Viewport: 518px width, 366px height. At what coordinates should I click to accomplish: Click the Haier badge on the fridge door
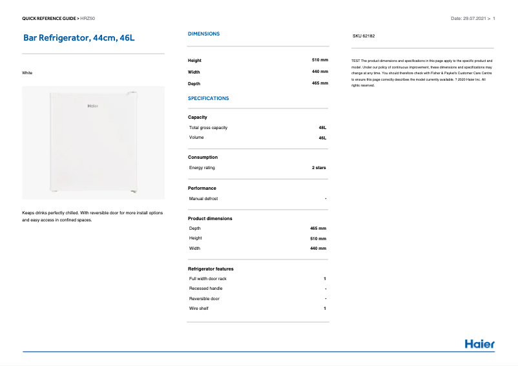point(94,107)
